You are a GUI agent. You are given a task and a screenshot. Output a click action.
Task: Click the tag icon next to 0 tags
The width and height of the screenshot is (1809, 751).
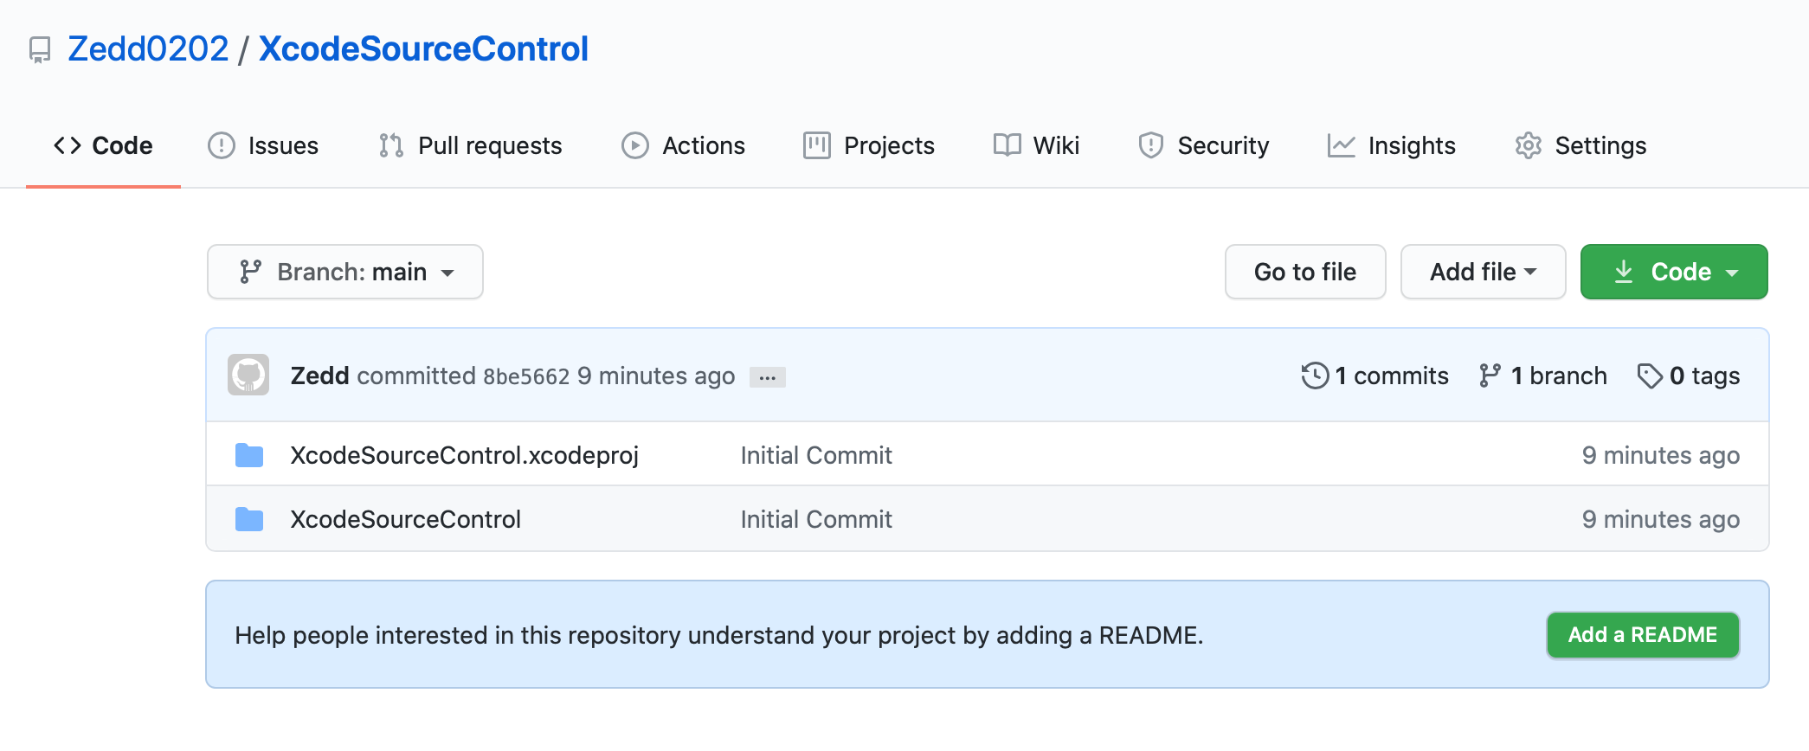click(x=1650, y=375)
